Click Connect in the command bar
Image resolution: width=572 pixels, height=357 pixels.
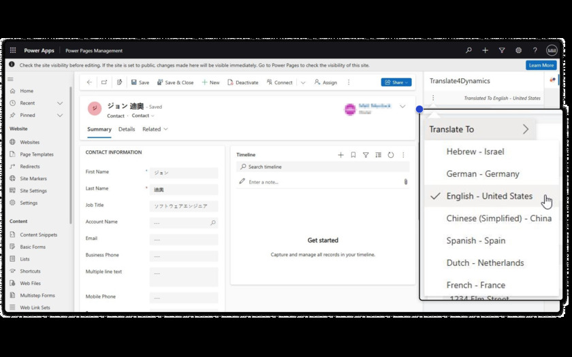coord(279,82)
